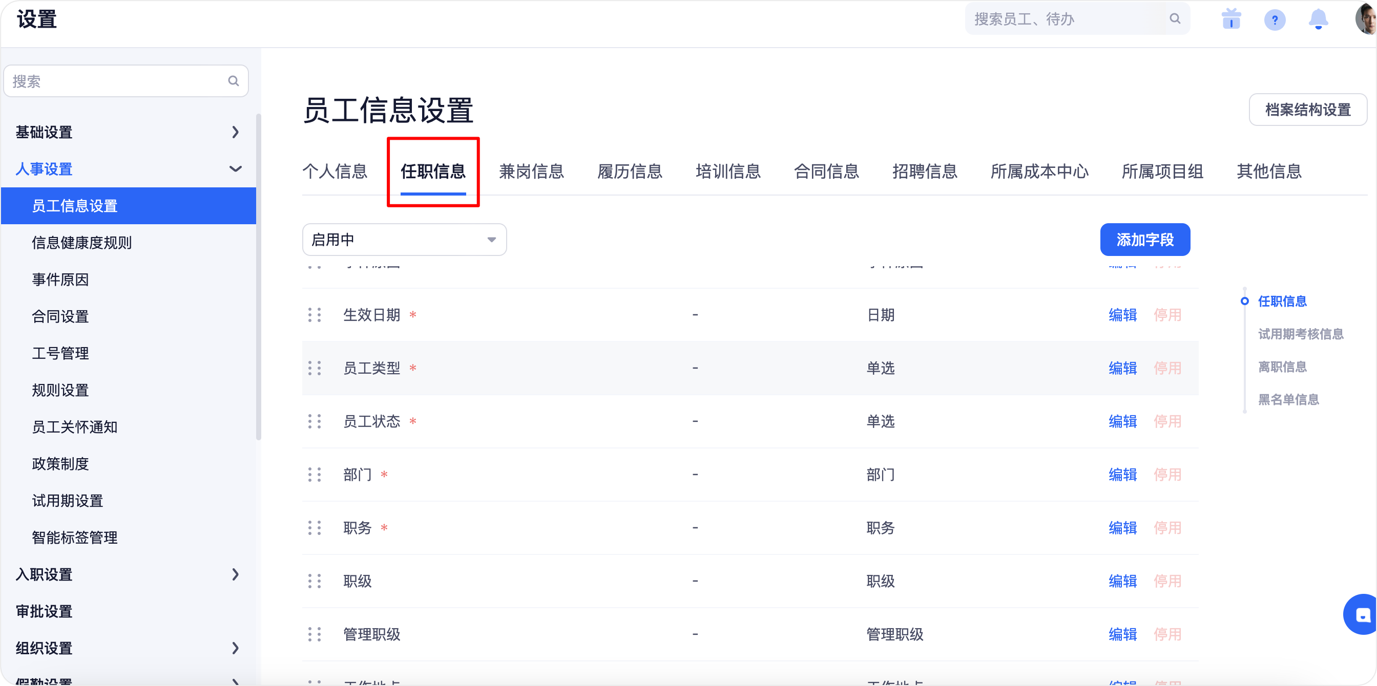Click the sidebar search magnifier icon
The width and height of the screenshot is (1377, 686).
coord(233,81)
